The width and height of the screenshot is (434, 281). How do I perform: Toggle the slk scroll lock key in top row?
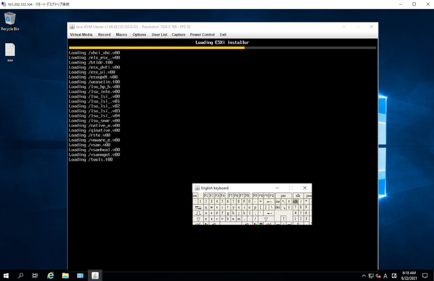click(x=298, y=195)
